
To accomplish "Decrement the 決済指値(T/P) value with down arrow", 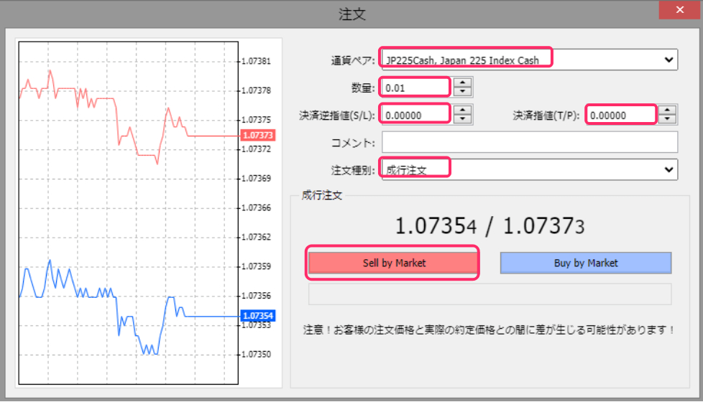I will 668,118.
